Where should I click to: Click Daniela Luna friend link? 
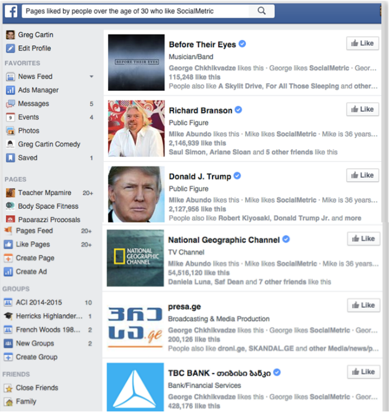click(189, 282)
